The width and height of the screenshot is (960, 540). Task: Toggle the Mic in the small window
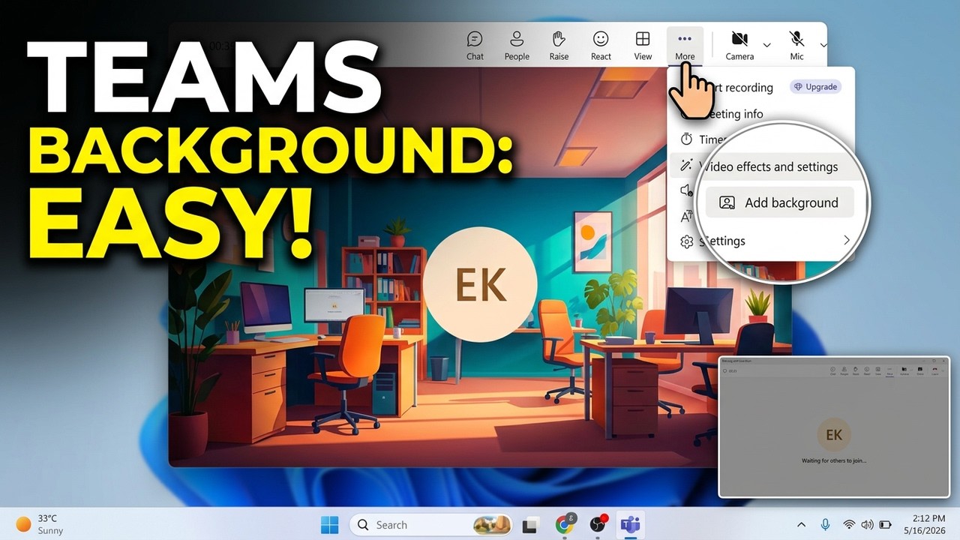tap(920, 370)
